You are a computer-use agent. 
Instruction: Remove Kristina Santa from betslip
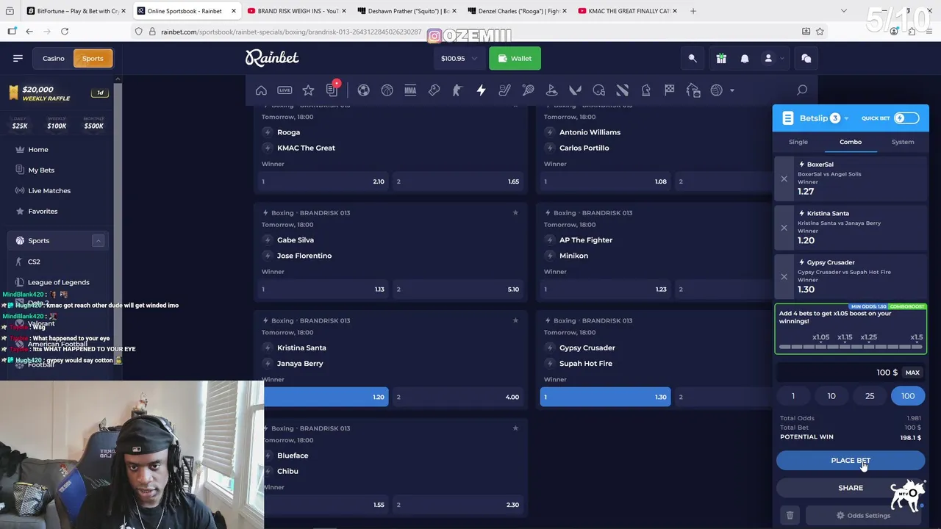(784, 228)
